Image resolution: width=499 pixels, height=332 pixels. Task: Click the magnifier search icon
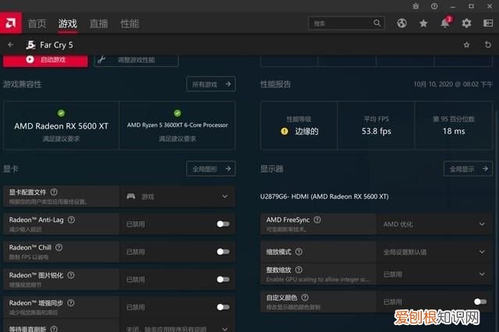[x=377, y=23]
